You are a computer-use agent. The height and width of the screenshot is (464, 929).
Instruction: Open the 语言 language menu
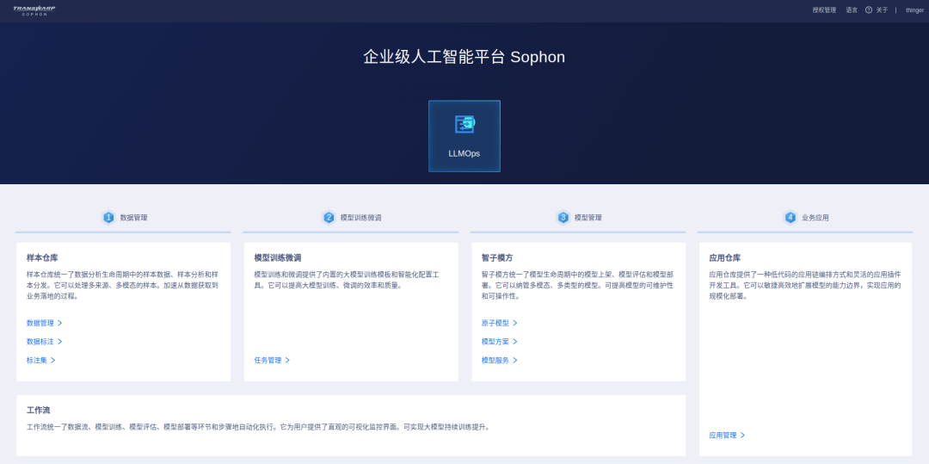click(852, 10)
